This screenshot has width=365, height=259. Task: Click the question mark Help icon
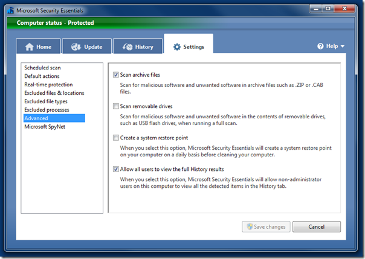[x=320, y=46]
